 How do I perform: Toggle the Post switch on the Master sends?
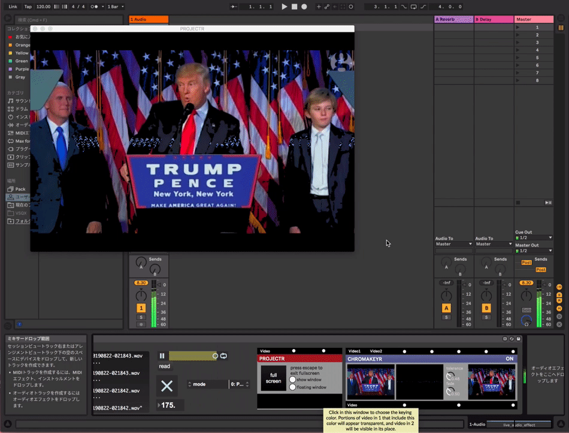(x=526, y=263)
